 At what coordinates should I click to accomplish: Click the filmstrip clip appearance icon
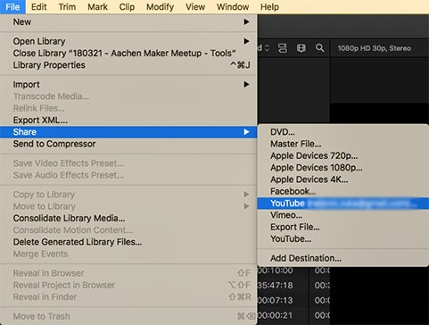(x=301, y=48)
